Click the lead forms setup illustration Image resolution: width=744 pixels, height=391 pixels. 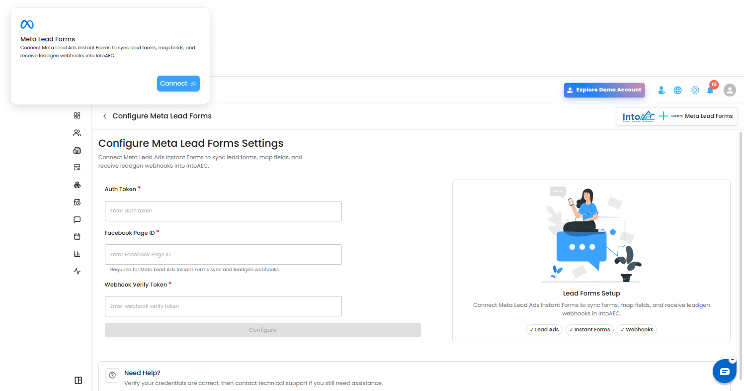591,235
